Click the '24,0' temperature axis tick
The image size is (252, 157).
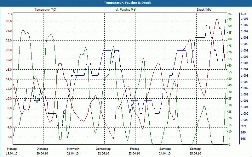pyautogui.click(x=9, y=31)
